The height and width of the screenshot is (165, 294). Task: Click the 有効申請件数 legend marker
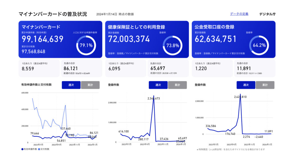coord(22,149)
